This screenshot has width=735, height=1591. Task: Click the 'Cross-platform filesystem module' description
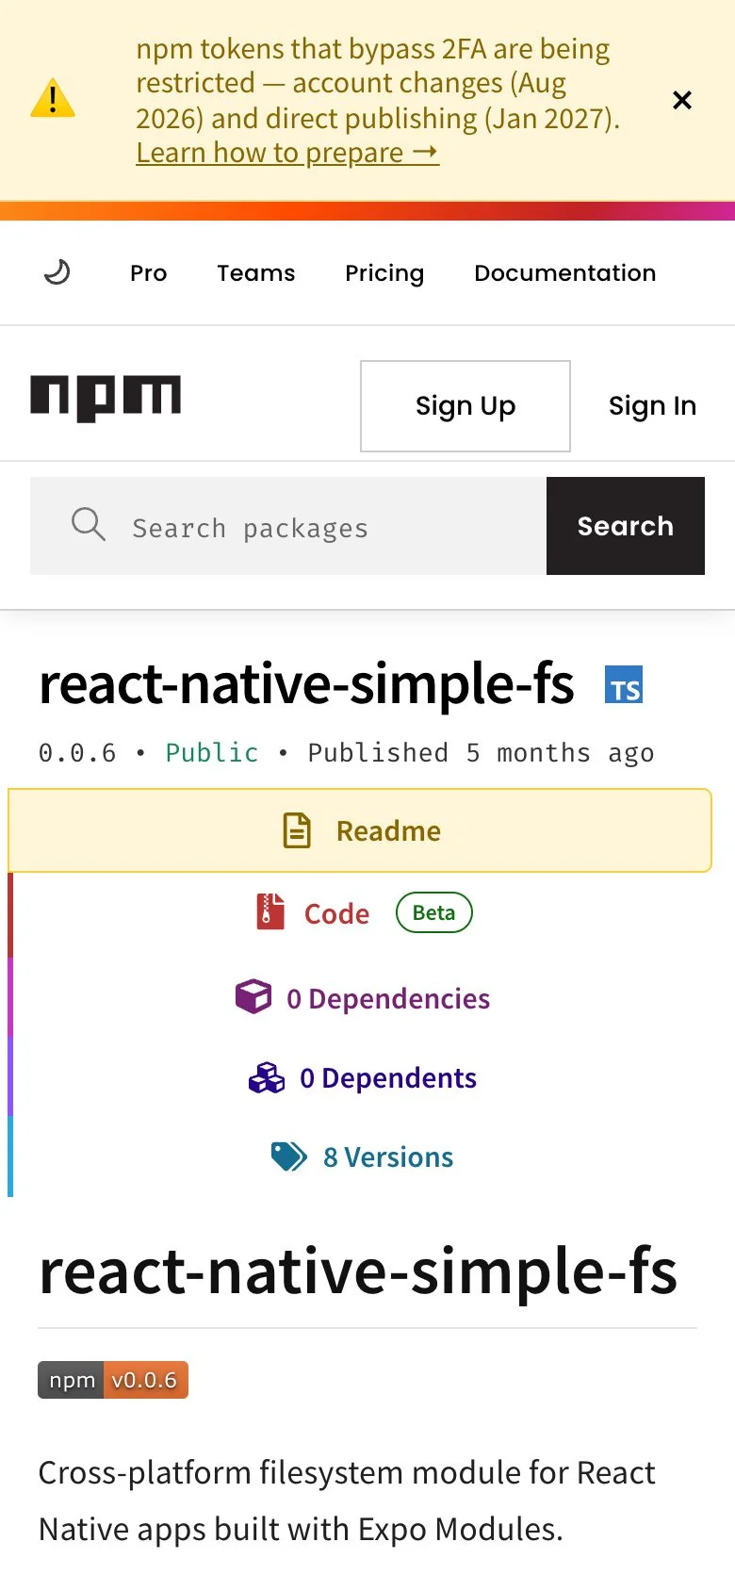click(347, 1501)
